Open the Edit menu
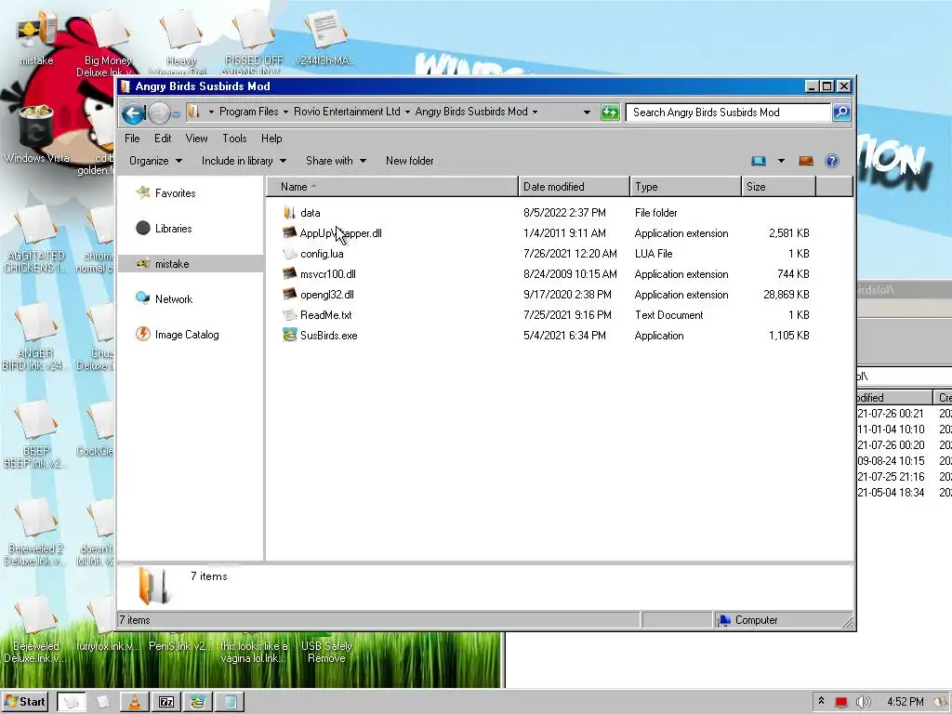The image size is (952, 714). click(163, 139)
